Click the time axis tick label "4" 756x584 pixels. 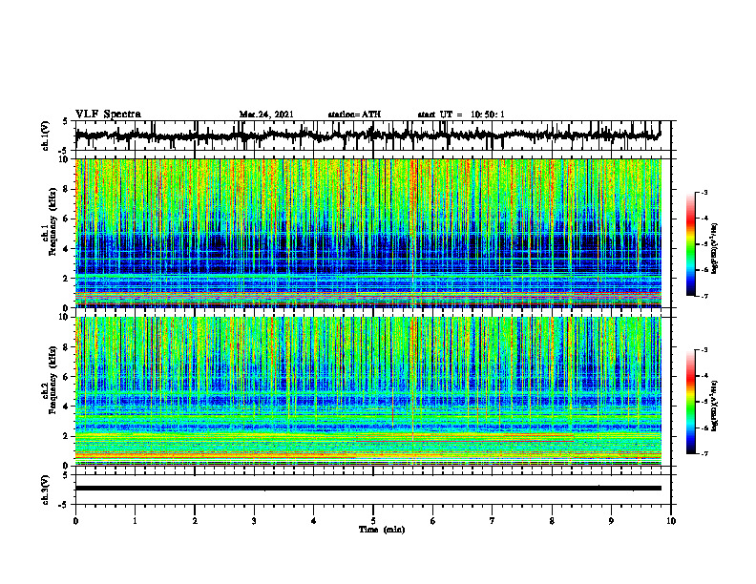pyautogui.click(x=314, y=521)
